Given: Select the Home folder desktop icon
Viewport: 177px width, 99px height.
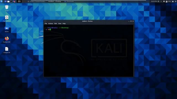Looking at the screenshot, I should [x=7, y=29].
